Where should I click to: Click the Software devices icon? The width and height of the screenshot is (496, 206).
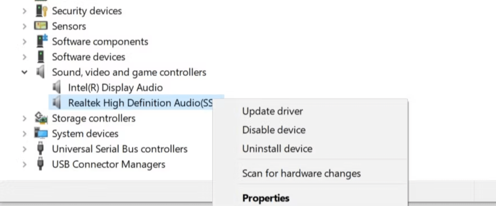(41, 56)
